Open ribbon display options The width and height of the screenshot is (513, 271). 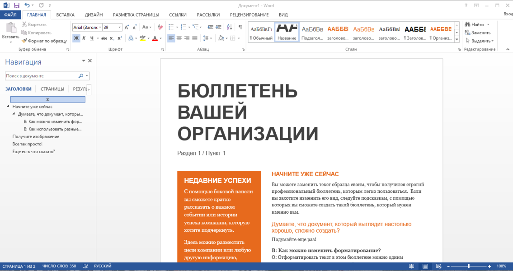pyautogui.click(x=476, y=5)
